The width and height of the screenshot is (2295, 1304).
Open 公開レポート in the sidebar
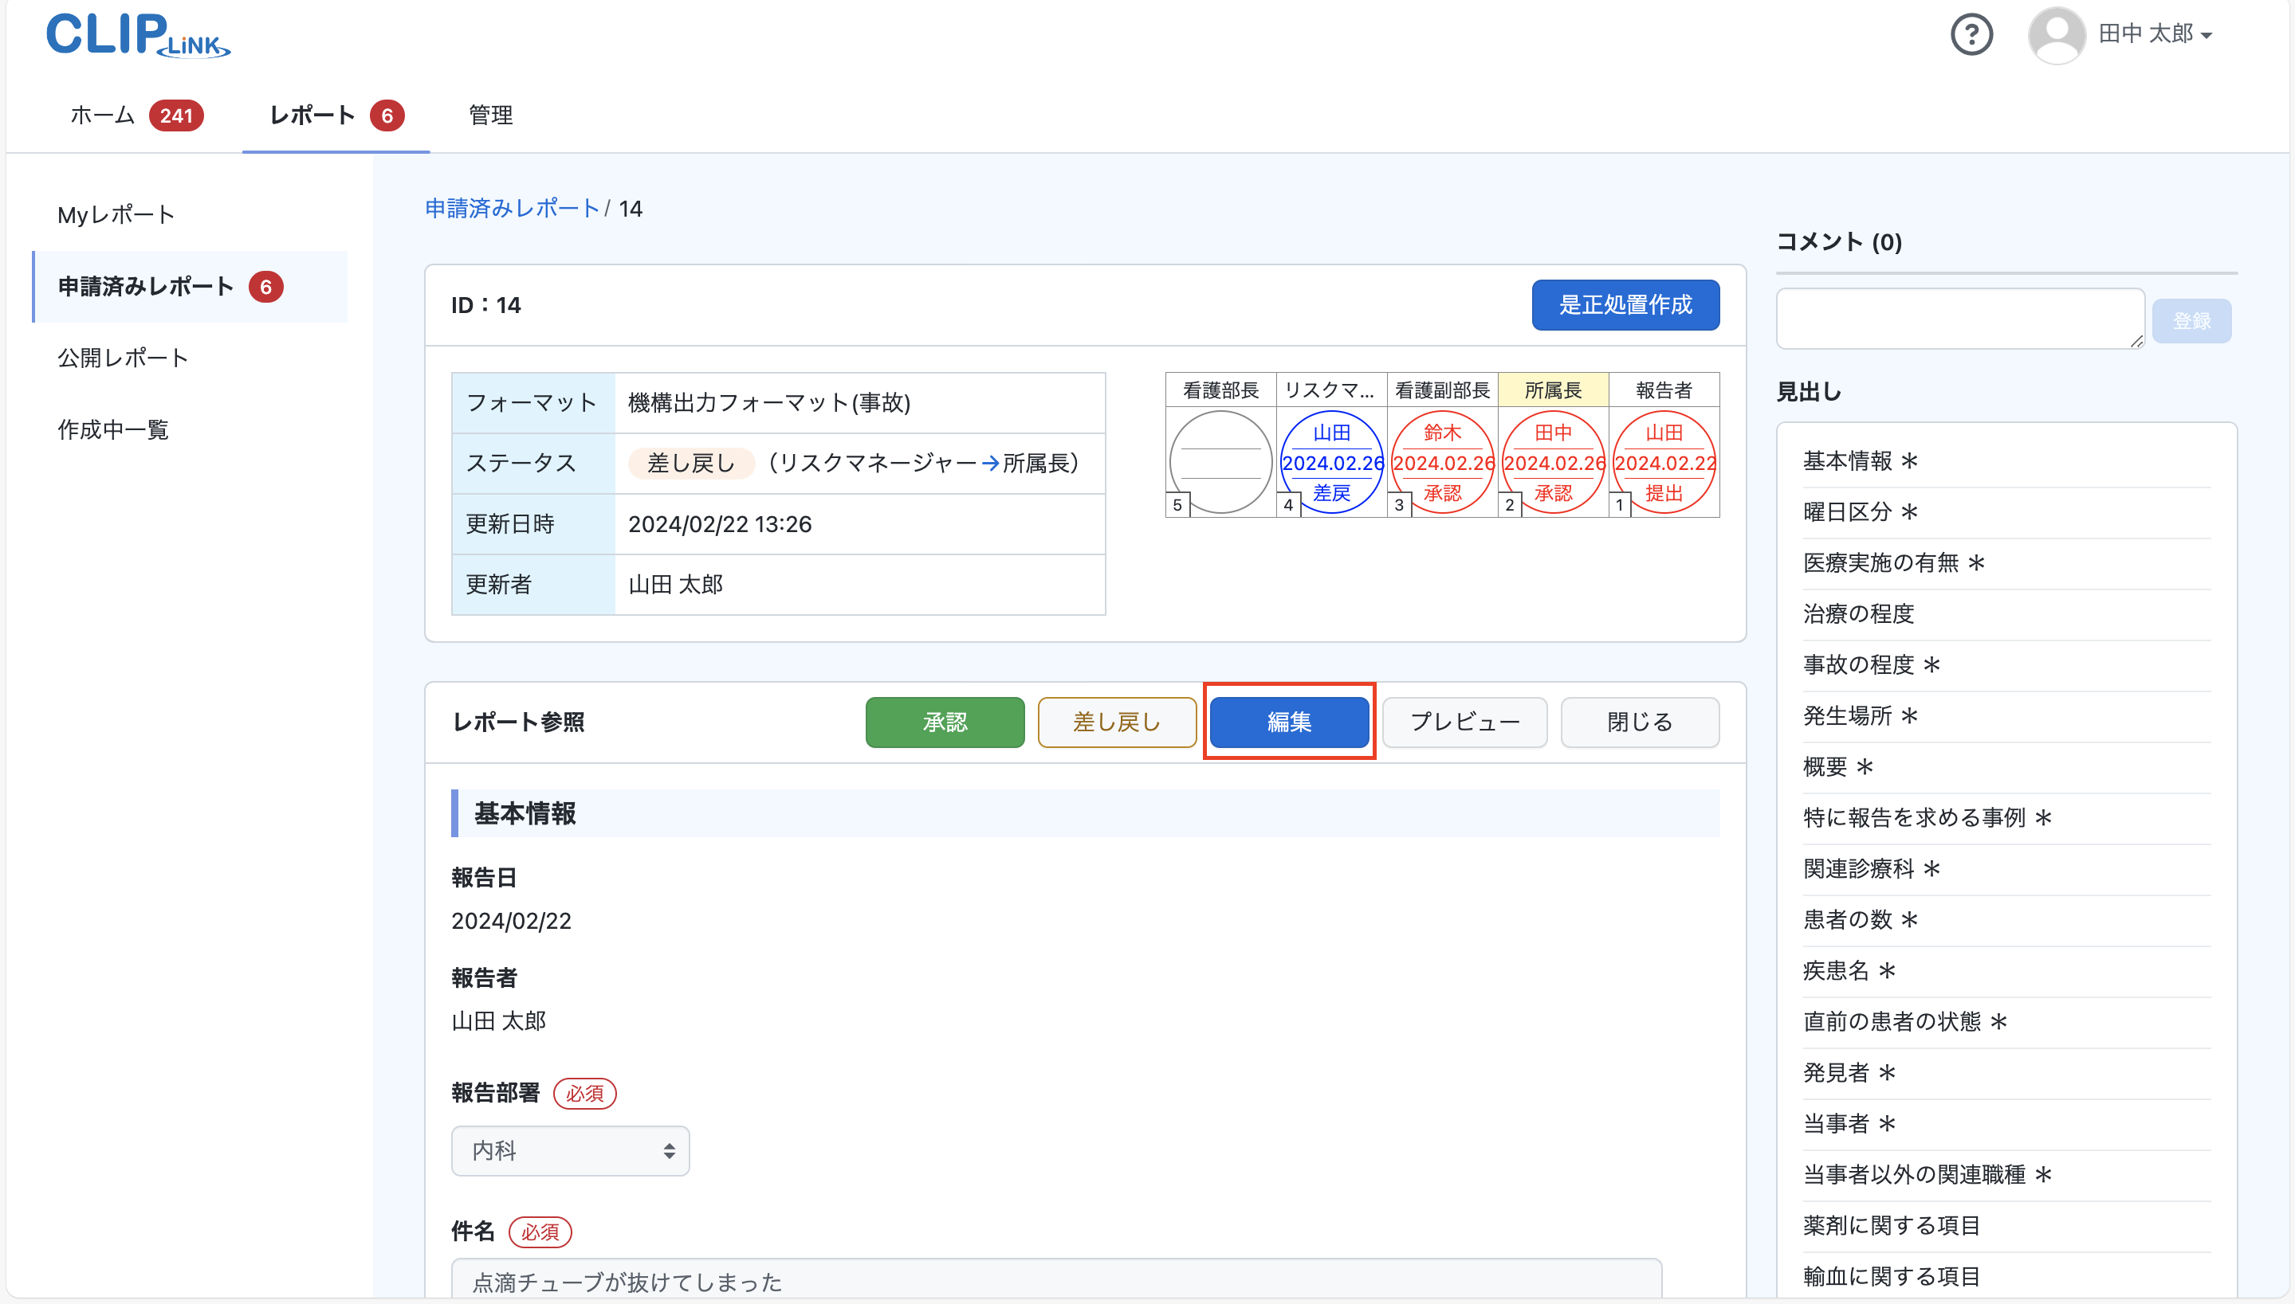coord(122,356)
